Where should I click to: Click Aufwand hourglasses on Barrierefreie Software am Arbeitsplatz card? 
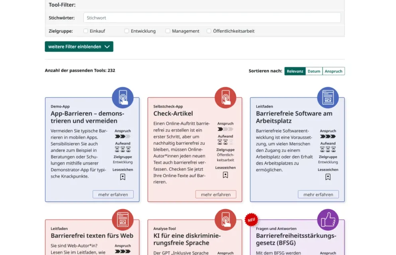pyautogui.click(x=328, y=149)
